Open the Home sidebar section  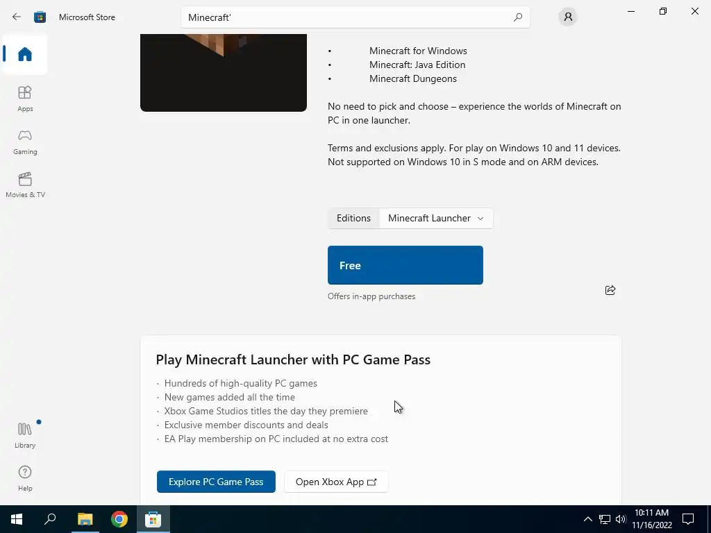[25, 54]
